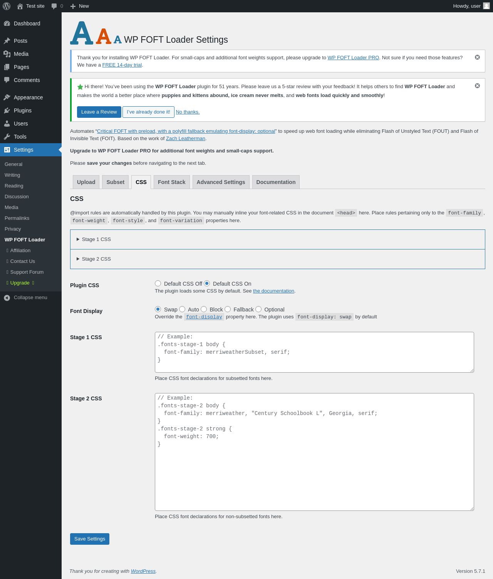Image resolution: width=493 pixels, height=579 pixels.
Task: Choose the Fallback font display option
Action: pos(228,309)
